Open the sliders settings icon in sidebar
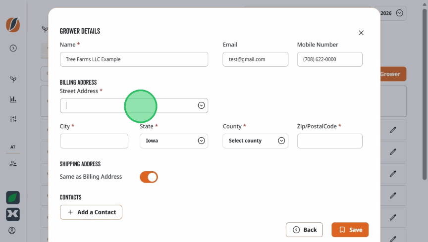Viewport: 428px width, 242px height. tap(13, 119)
